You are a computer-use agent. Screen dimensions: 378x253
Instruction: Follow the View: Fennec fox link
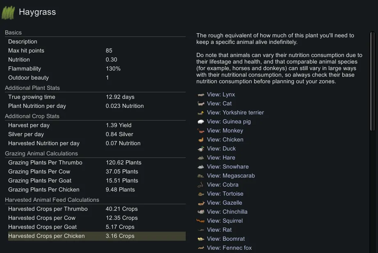[229, 248]
